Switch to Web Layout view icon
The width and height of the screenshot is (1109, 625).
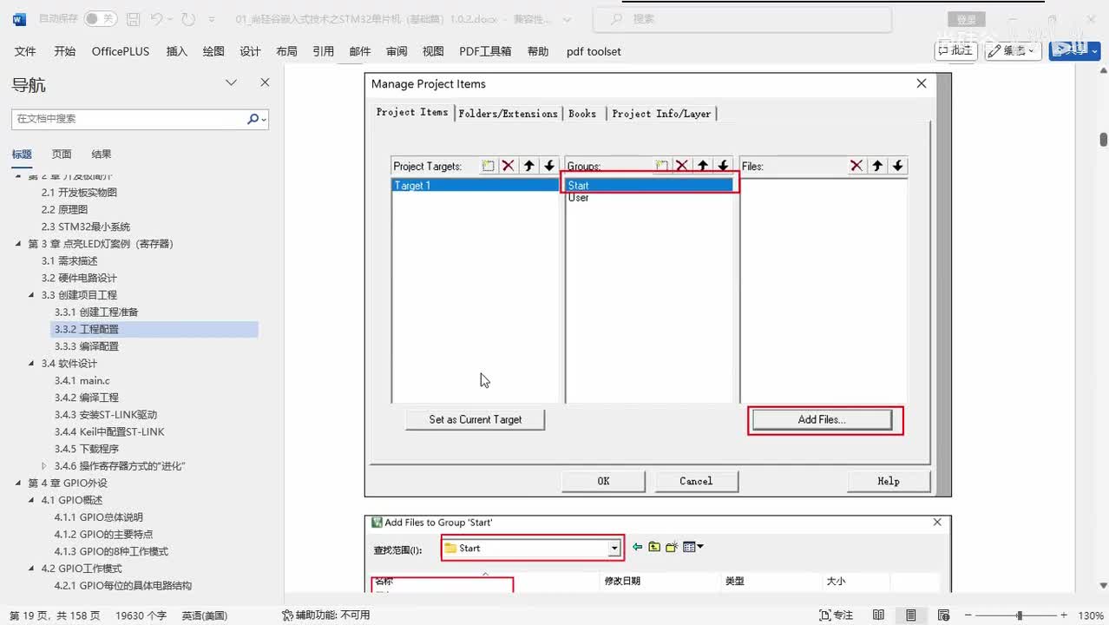(942, 615)
